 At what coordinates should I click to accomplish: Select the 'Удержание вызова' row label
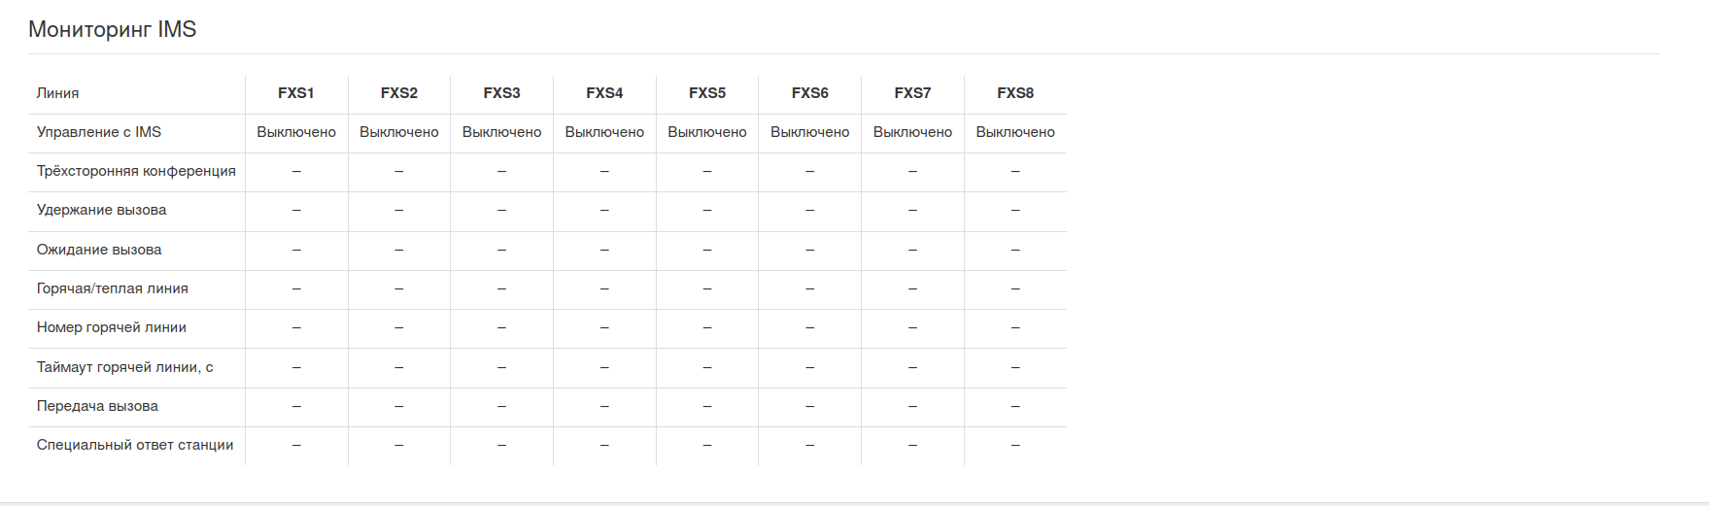[x=102, y=210]
